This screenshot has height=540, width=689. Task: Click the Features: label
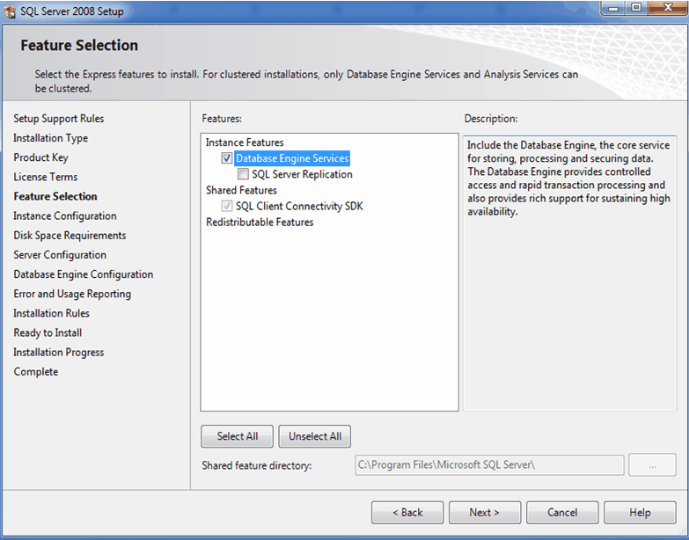(x=222, y=119)
